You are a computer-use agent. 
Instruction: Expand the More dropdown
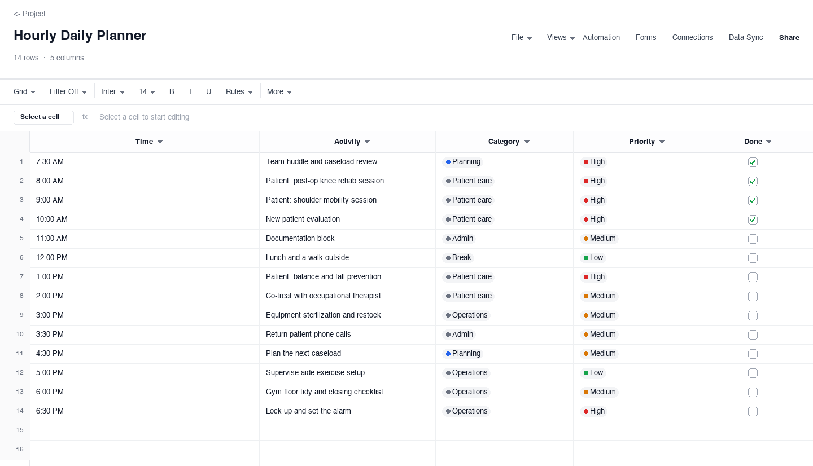[x=279, y=91]
